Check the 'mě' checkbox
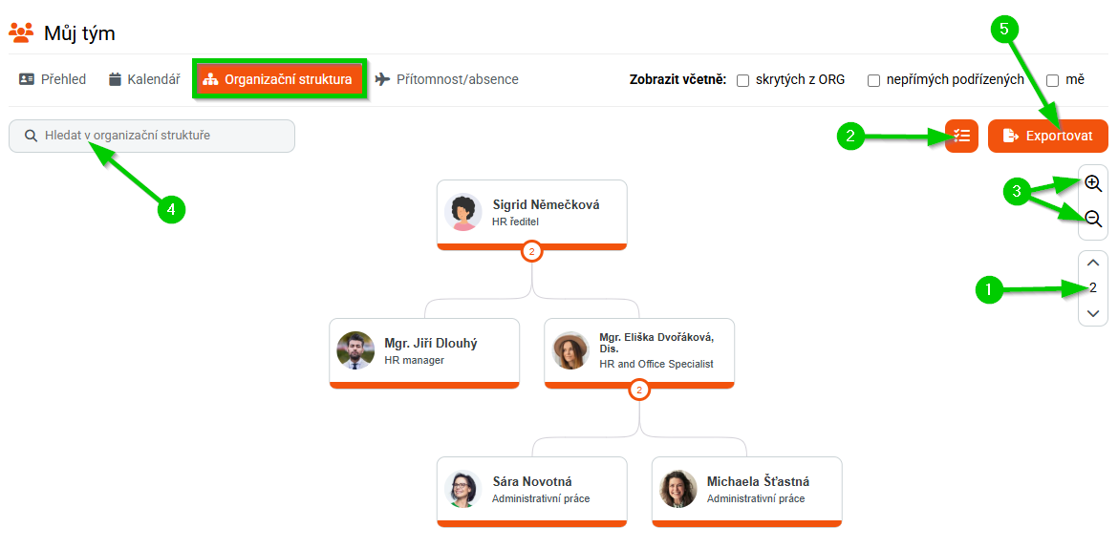This screenshot has height=549, width=1118. (x=1052, y=81)
